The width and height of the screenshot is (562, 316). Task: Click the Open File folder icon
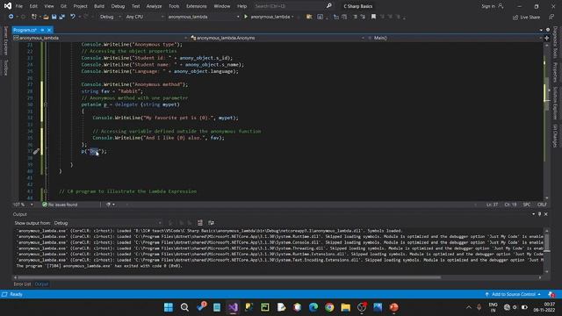click(46, 17)
